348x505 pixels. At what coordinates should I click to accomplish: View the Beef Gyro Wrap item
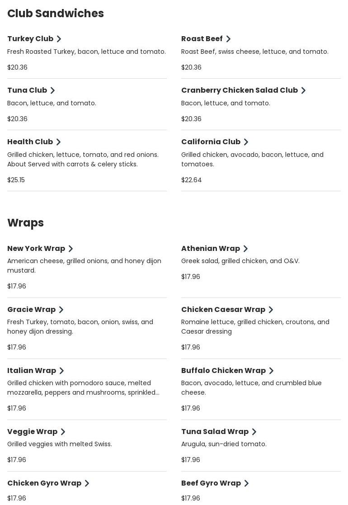coord(211,483)
